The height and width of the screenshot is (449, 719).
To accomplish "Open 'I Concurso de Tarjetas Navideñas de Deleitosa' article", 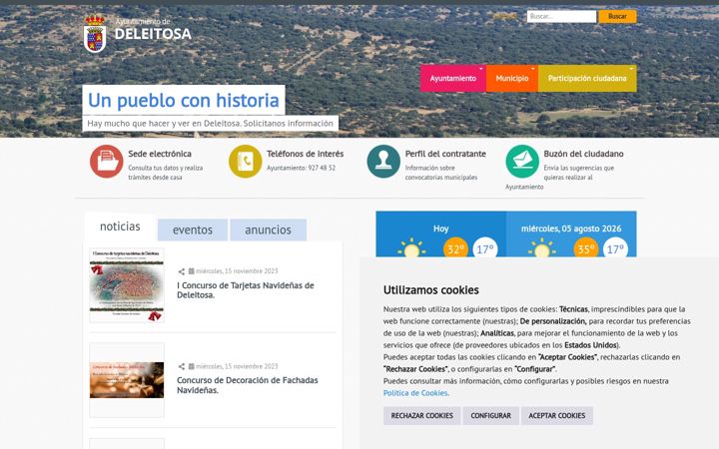I will coord(246,290).
